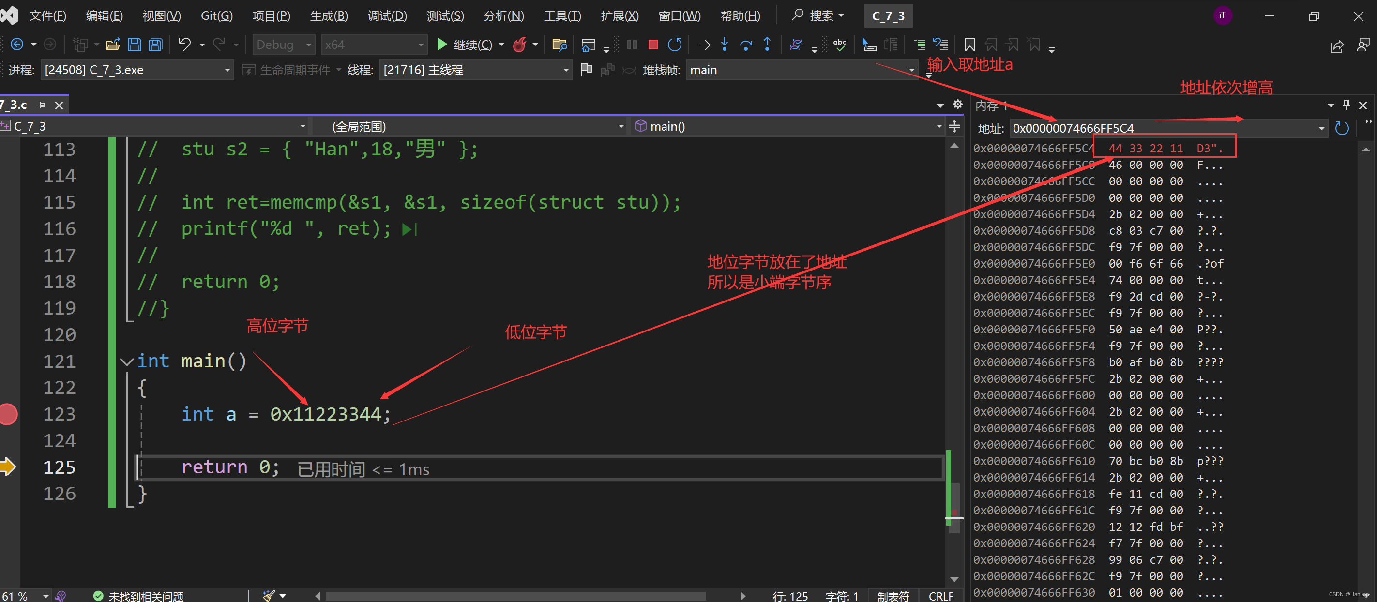Click the Increase Indent toolbar icon
This screenshot has width=1377, height=602.
coord(920,45)
